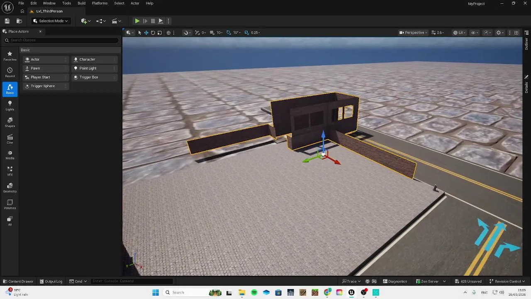This screenshot has height=299, width=531.
Task: Open the Content Drawer
Action: tap(18, 281)
